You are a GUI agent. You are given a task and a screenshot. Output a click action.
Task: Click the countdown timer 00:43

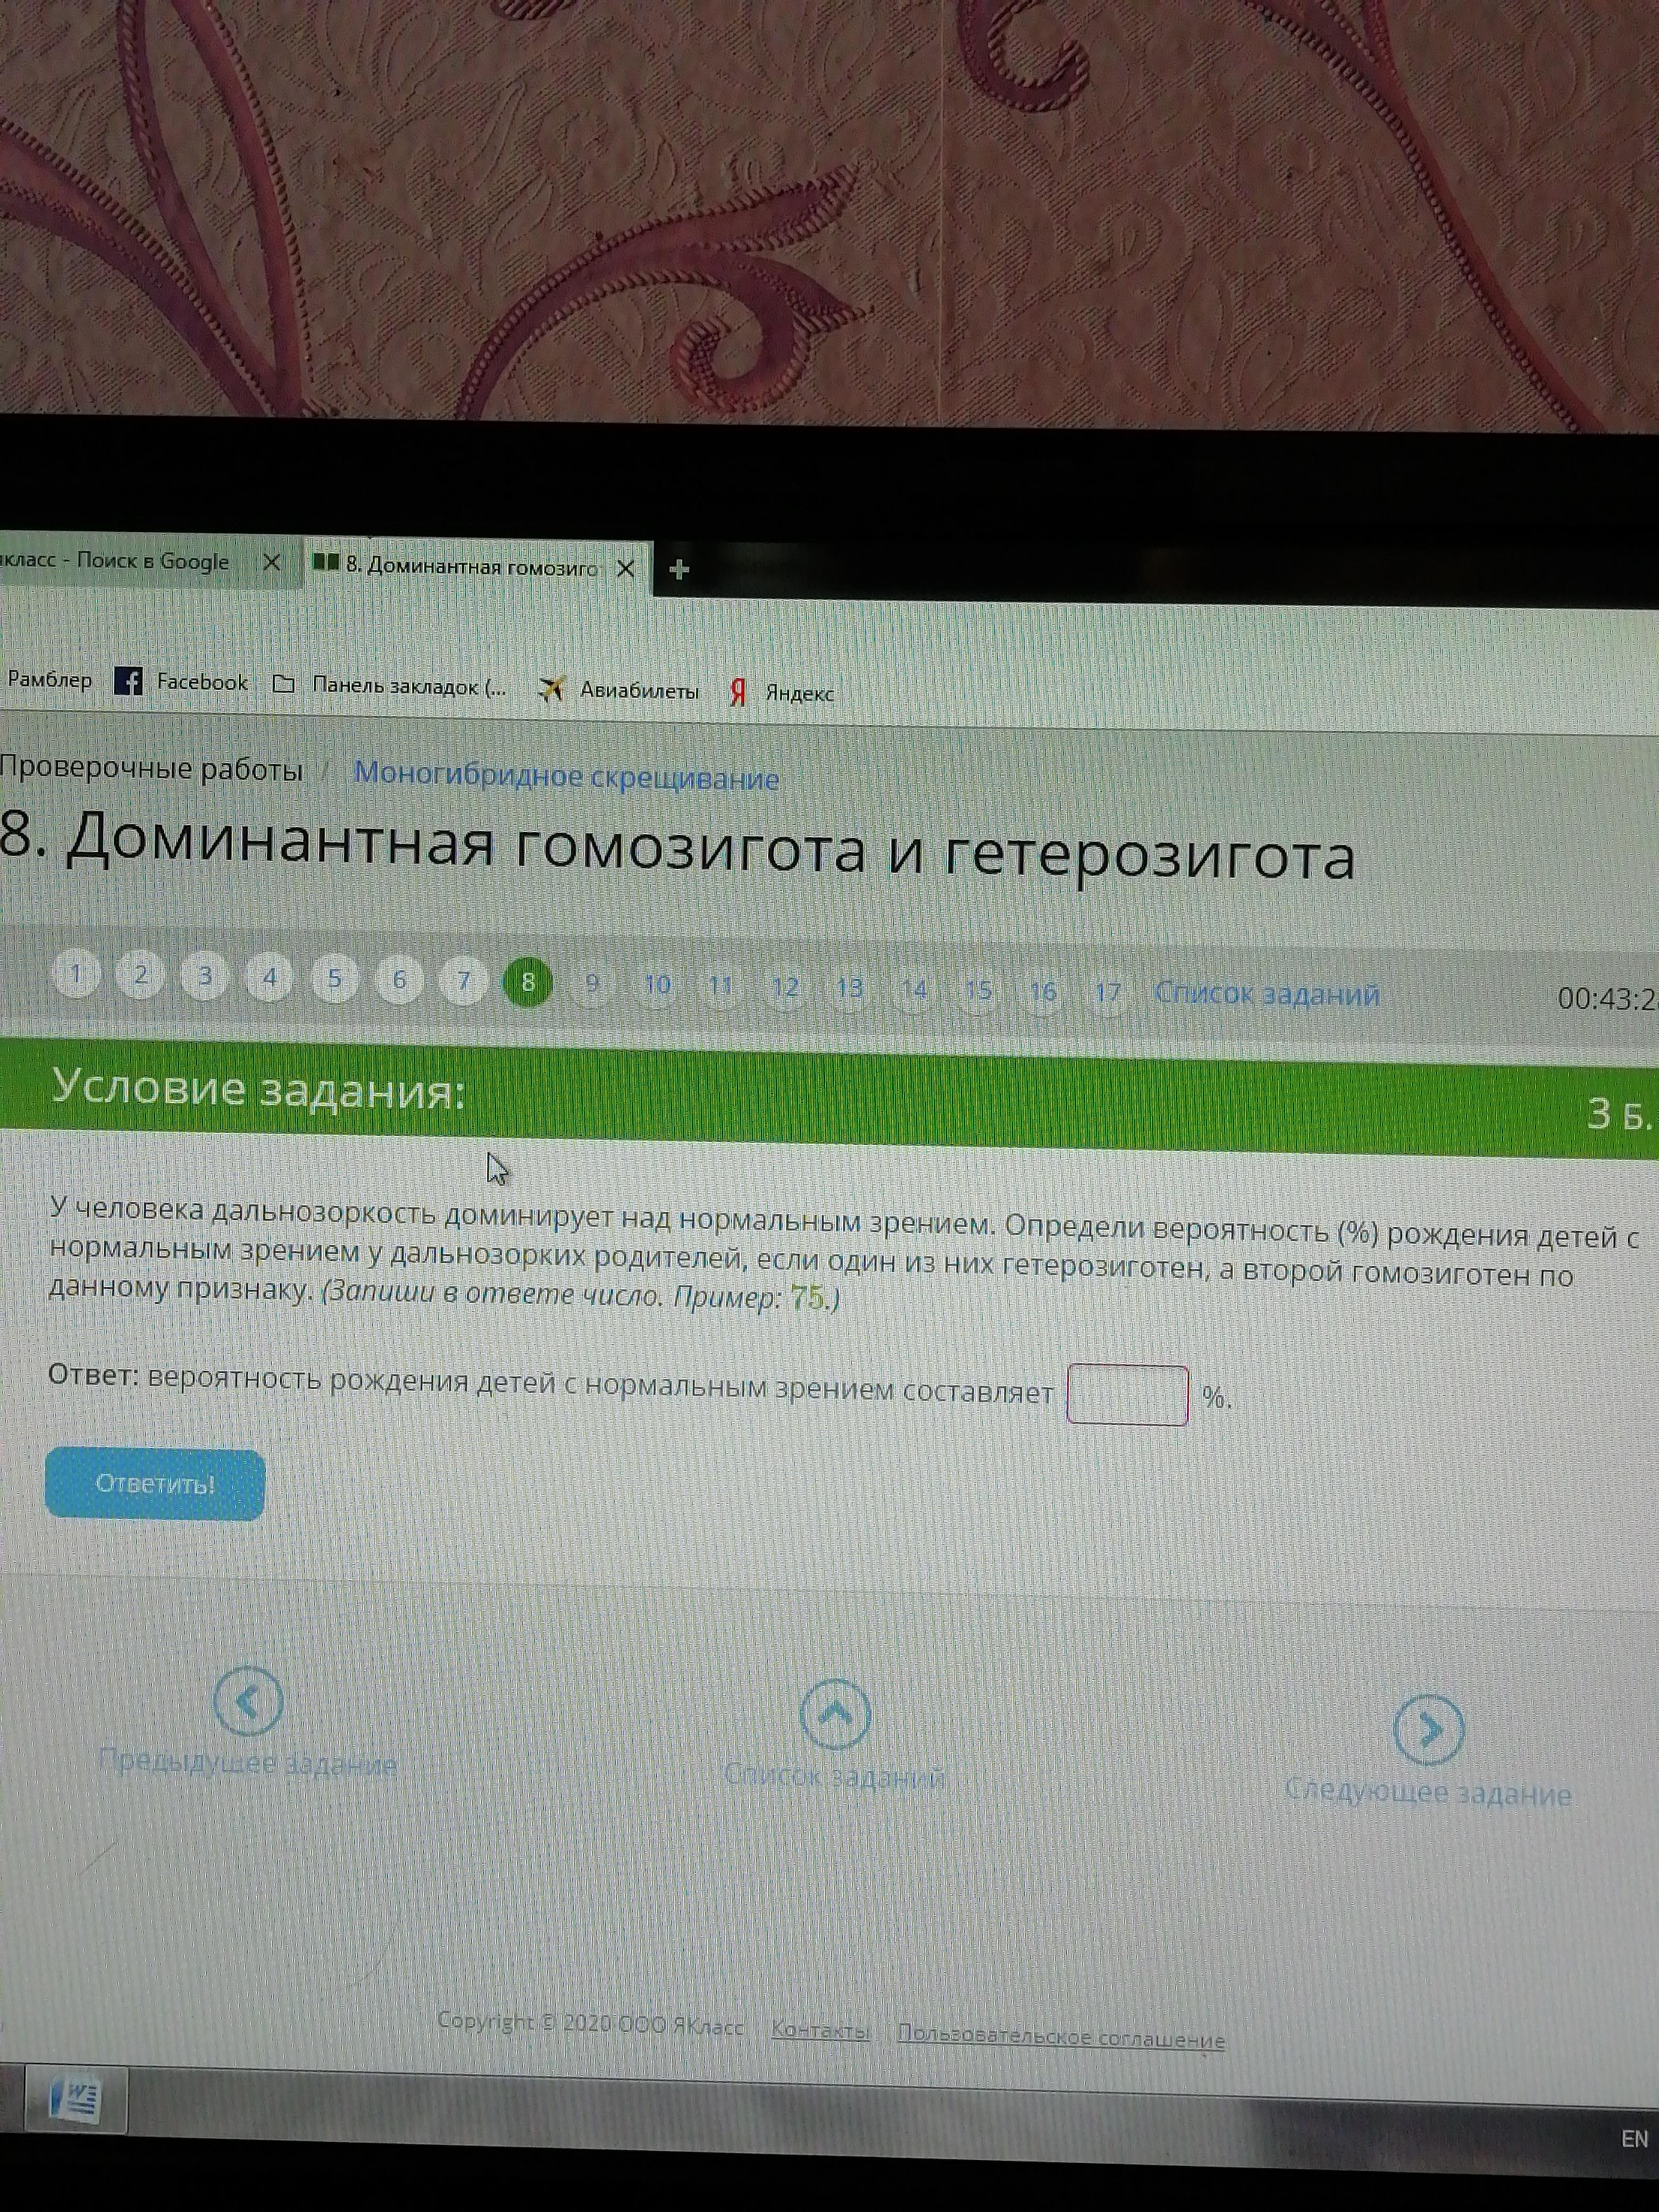click(x=1607, y=999)
